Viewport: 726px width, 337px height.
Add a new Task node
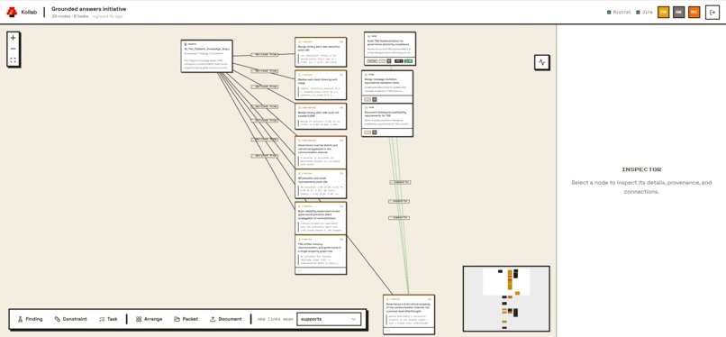coord(108,319)
